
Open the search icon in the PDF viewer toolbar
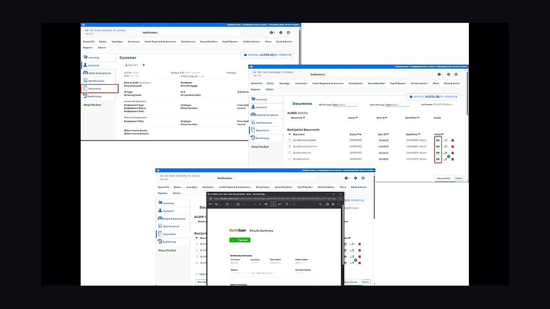[320, 204]
